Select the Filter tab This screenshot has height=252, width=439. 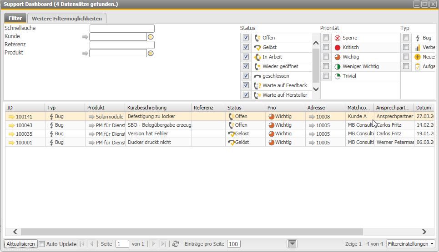(15, 18)
